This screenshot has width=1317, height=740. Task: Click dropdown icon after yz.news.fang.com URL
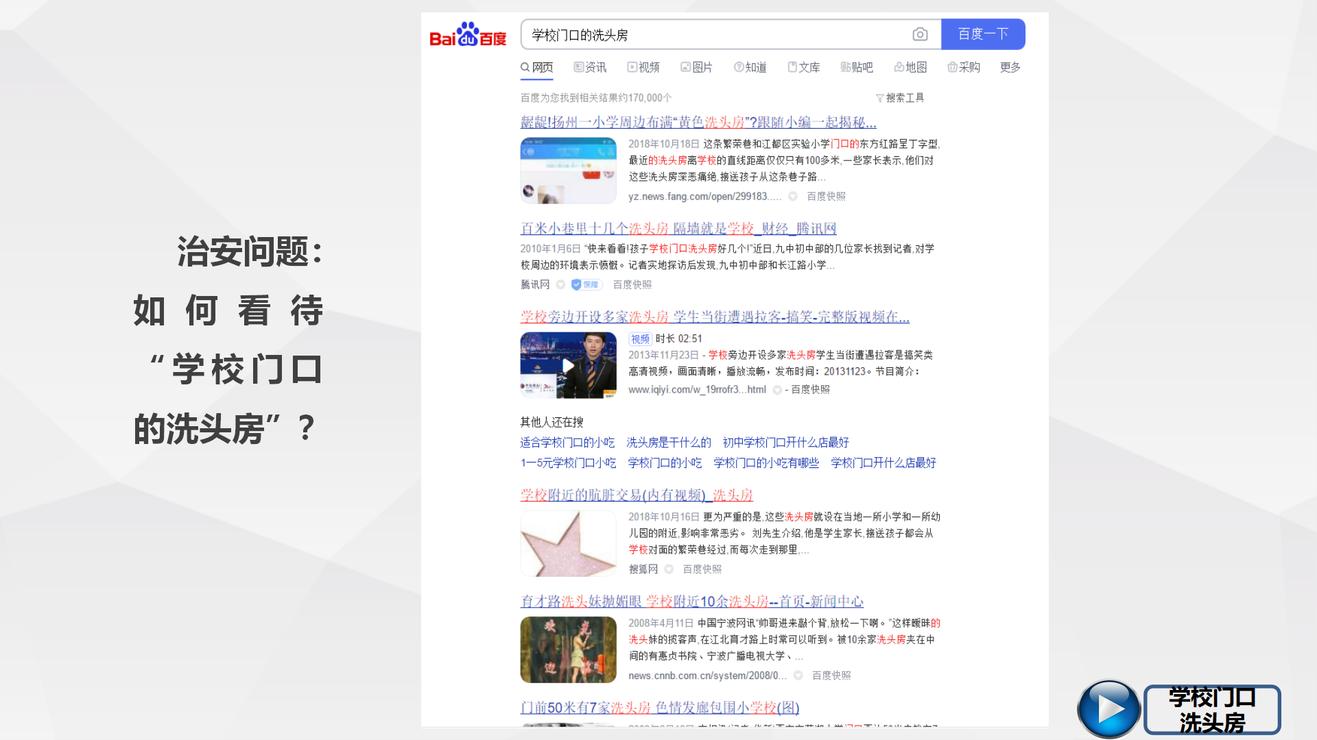pos(793,197)
